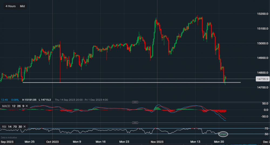This screenshot has height=145, width=270.
Task: Select the white ellipse on RSI panel
Action: click(223, 134)
